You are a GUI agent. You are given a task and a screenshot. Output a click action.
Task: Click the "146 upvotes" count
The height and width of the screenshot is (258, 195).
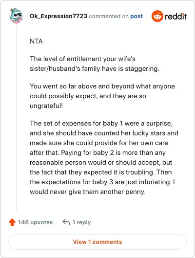click(x=35, y=222)
